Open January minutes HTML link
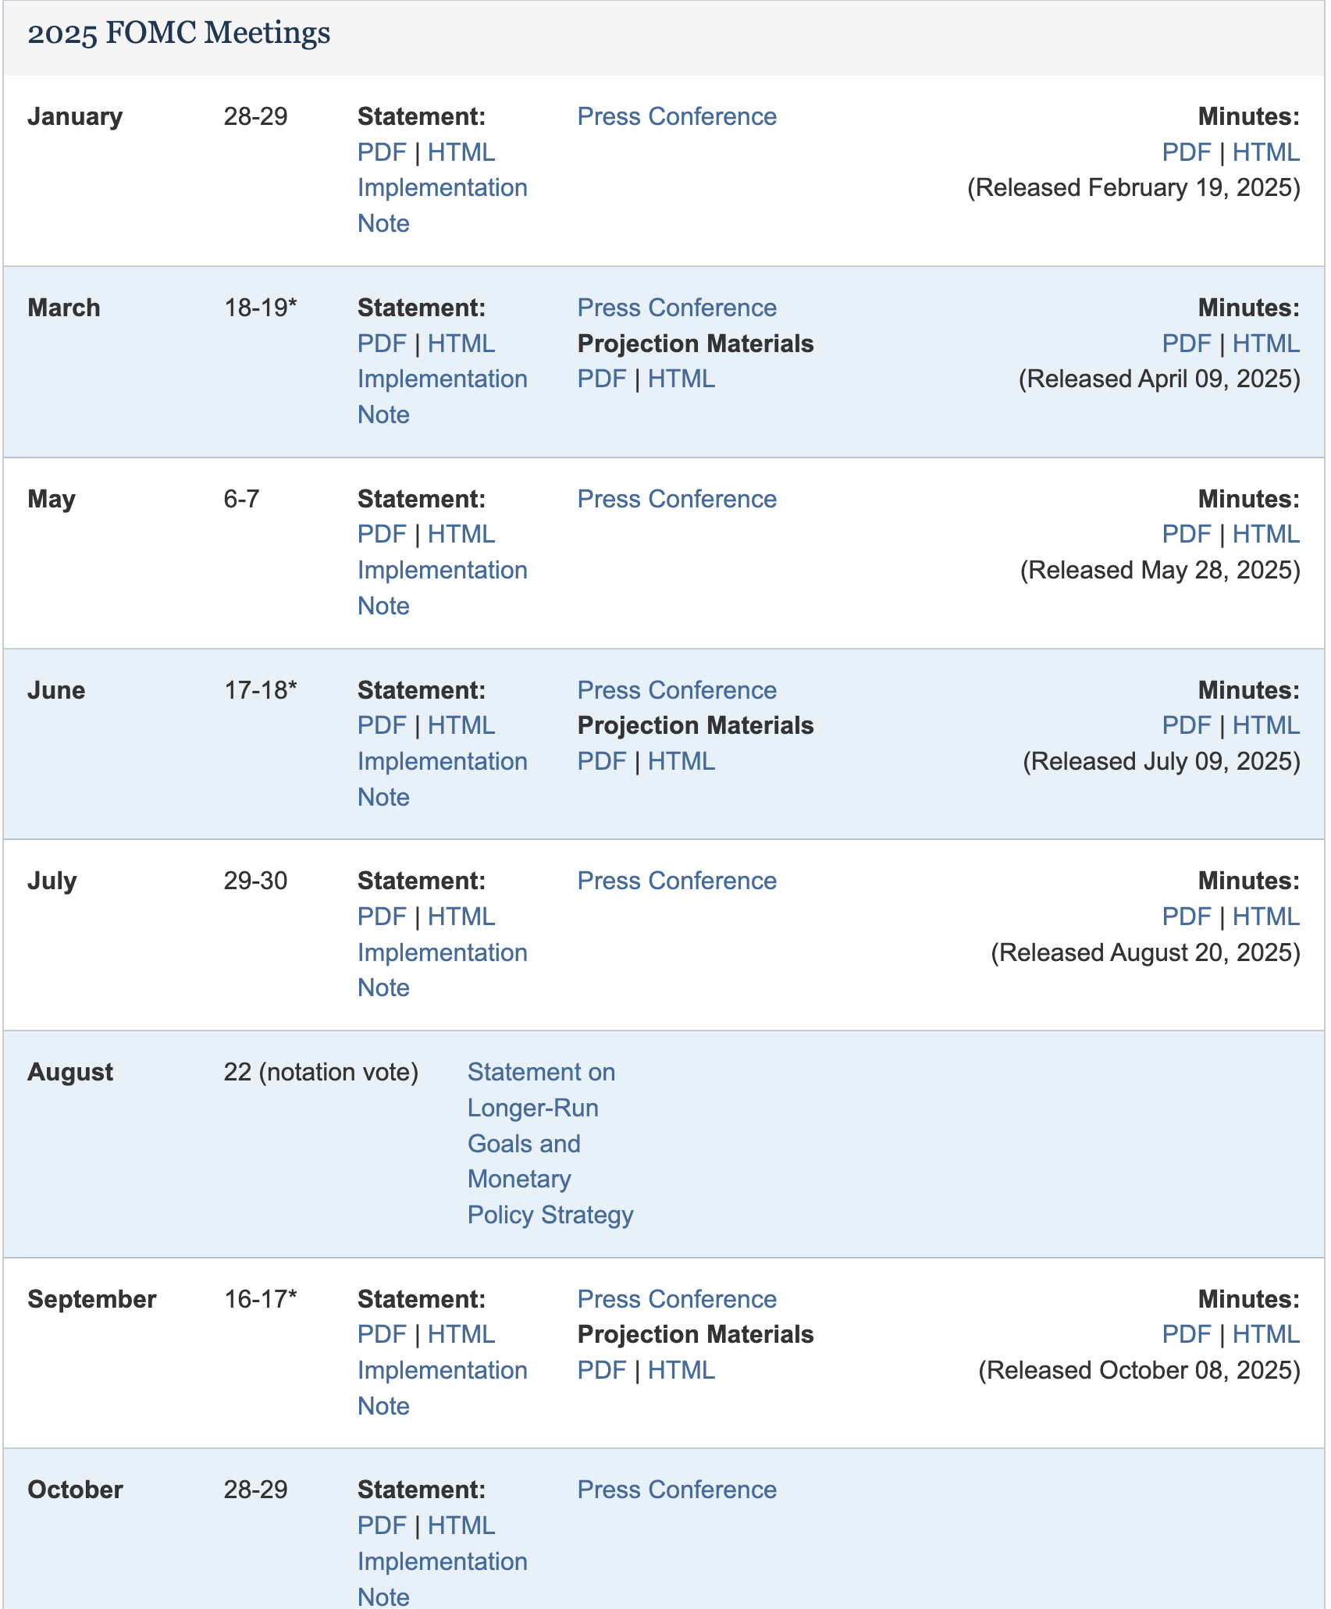 coord(1266,152)
